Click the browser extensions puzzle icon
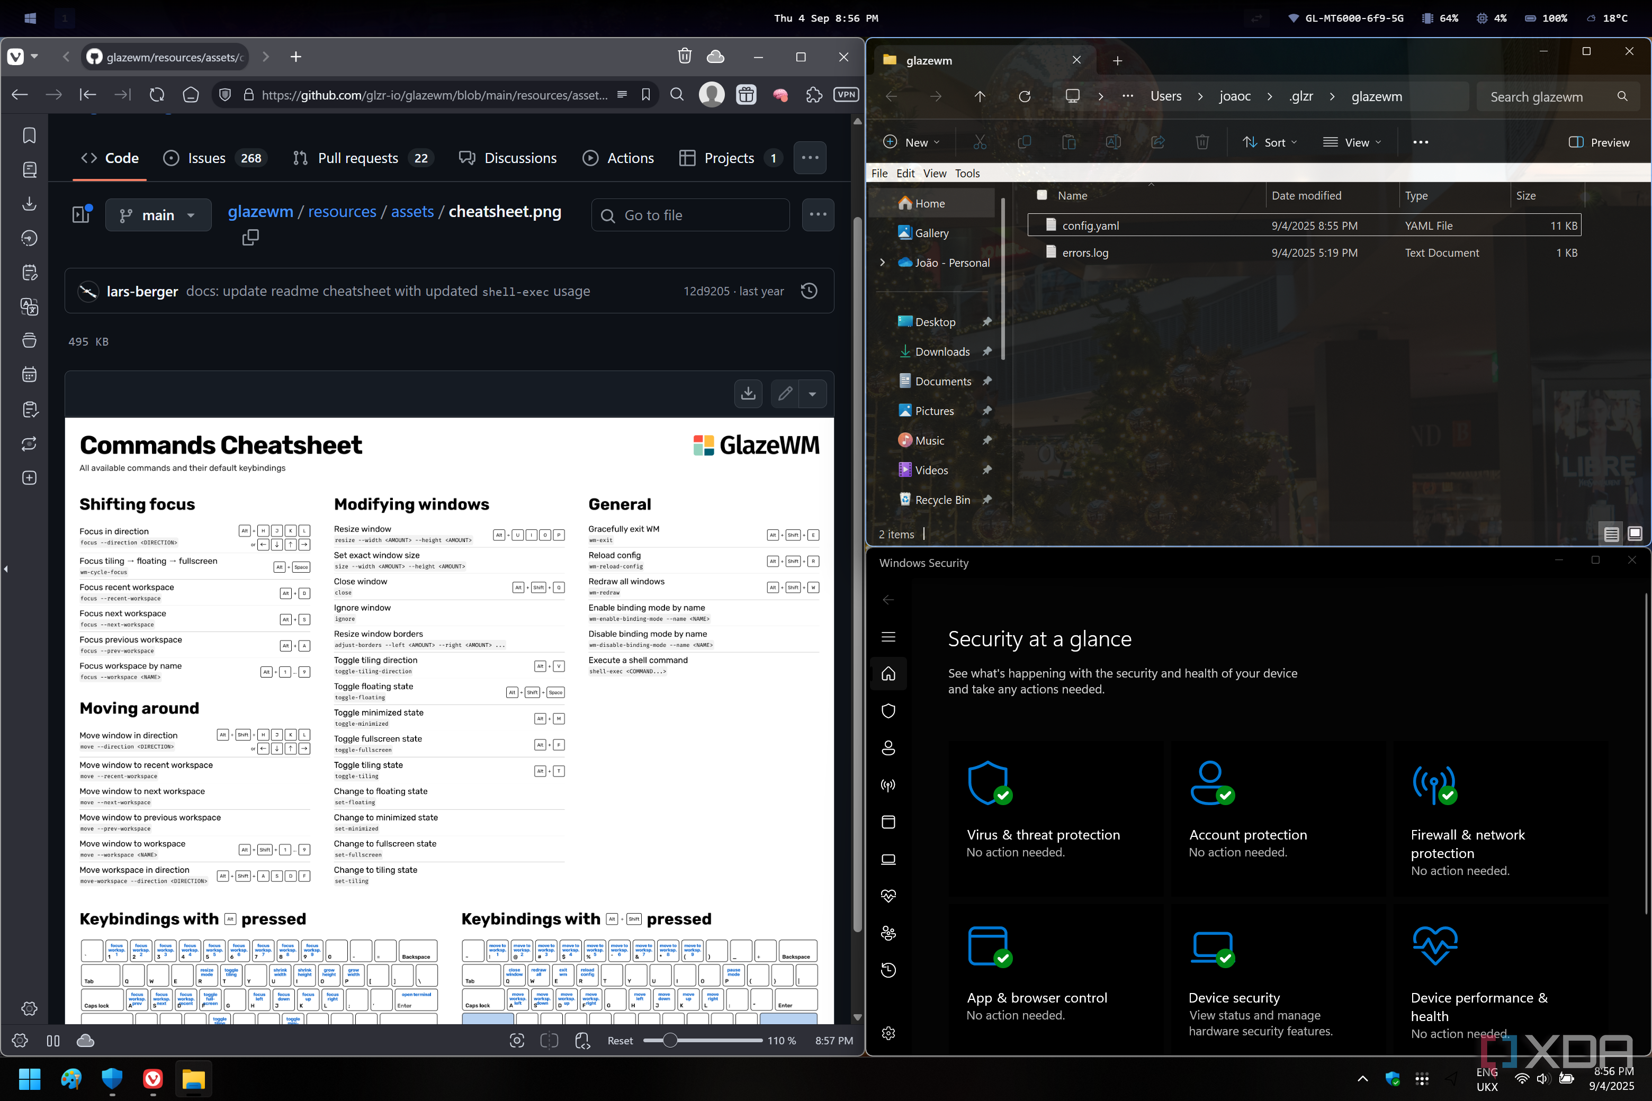Screen dimensions: 1652x1101 [814, 95]
